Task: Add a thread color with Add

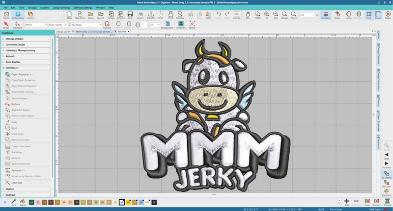Action: pyautogui.click(x=347, y=202)
